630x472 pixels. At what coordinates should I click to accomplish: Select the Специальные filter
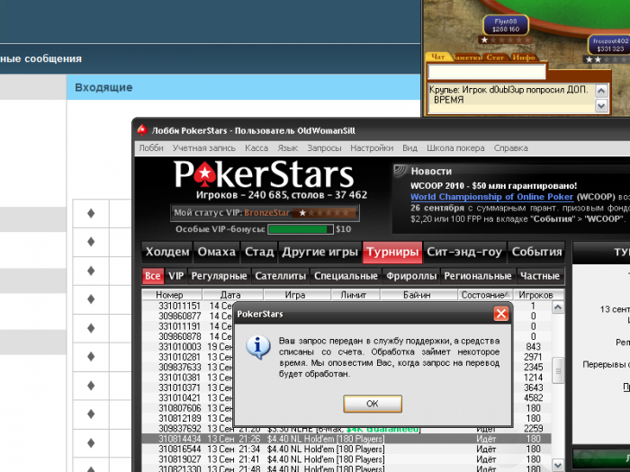[x=346, y=276]
